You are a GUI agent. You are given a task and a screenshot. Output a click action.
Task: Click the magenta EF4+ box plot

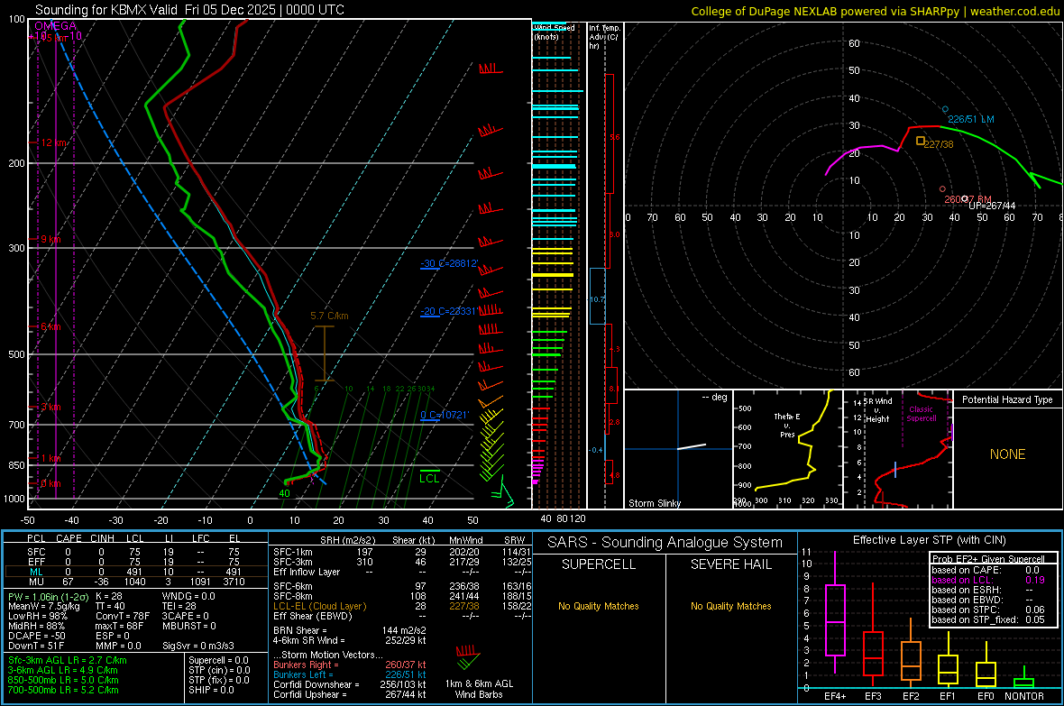click(x=835, y=619)
